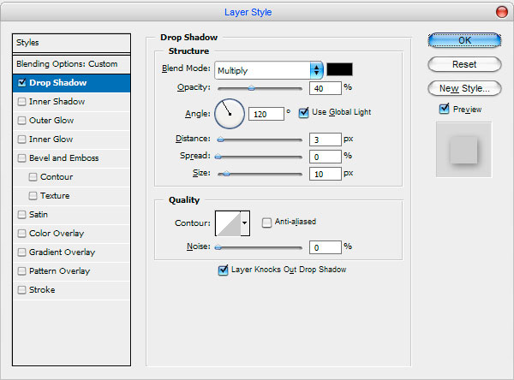Toggle Layer Knocks Out Drop Shadow
Image resolution: width=514 pixels, height=380 pixels.
[223, 270]
